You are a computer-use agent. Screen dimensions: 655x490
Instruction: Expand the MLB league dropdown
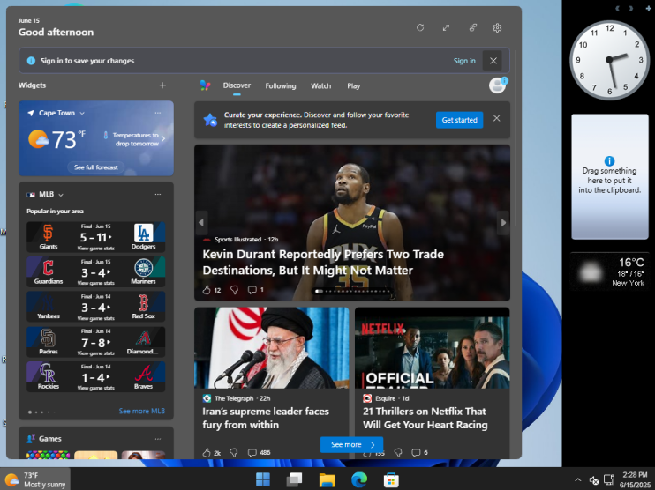[61, 195]
